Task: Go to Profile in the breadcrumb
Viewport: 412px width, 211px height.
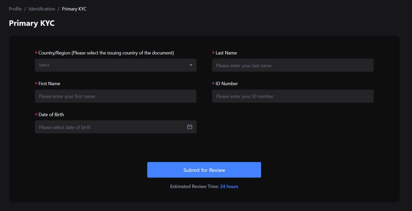Action: (x=15, y=9)
